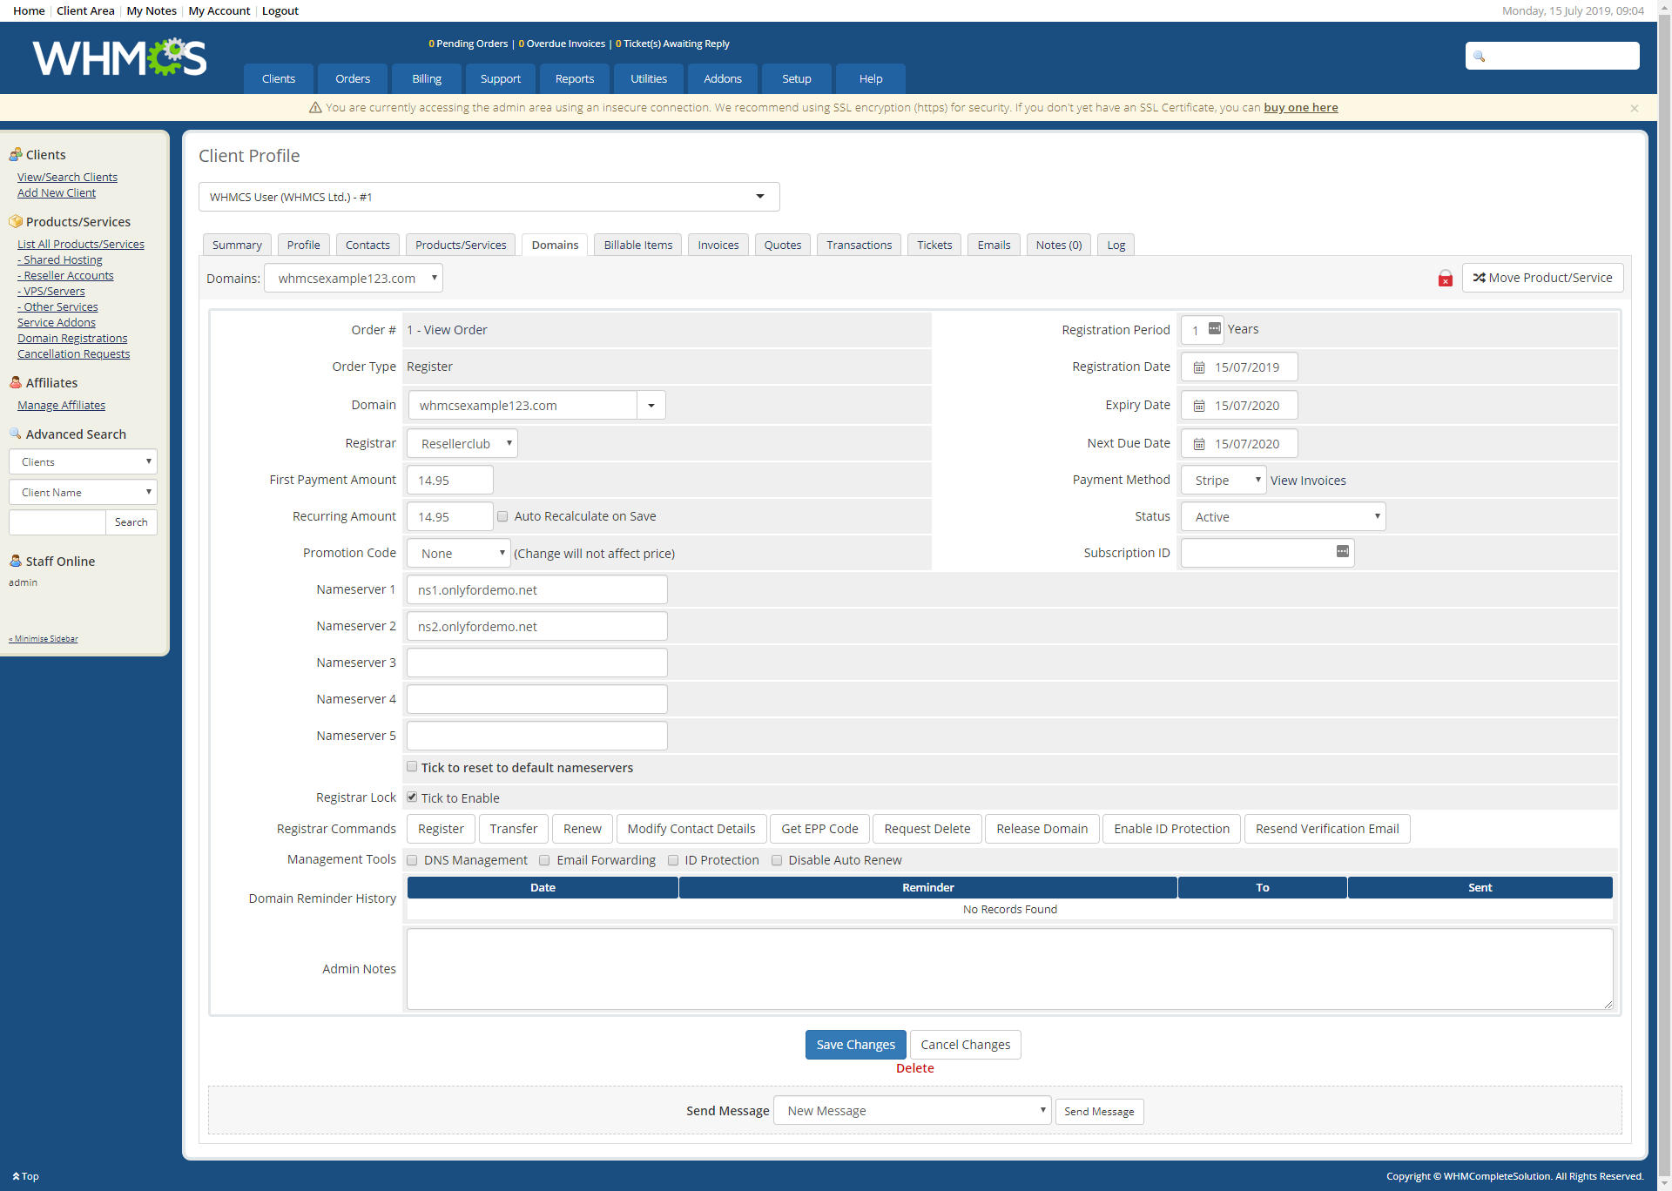Click the search magnifier icon in top search box
Viewport: 1672px width, 1191px height.
pos(1479,57)
